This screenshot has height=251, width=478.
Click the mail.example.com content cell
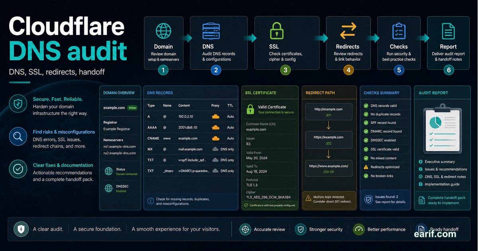(190, 149)
